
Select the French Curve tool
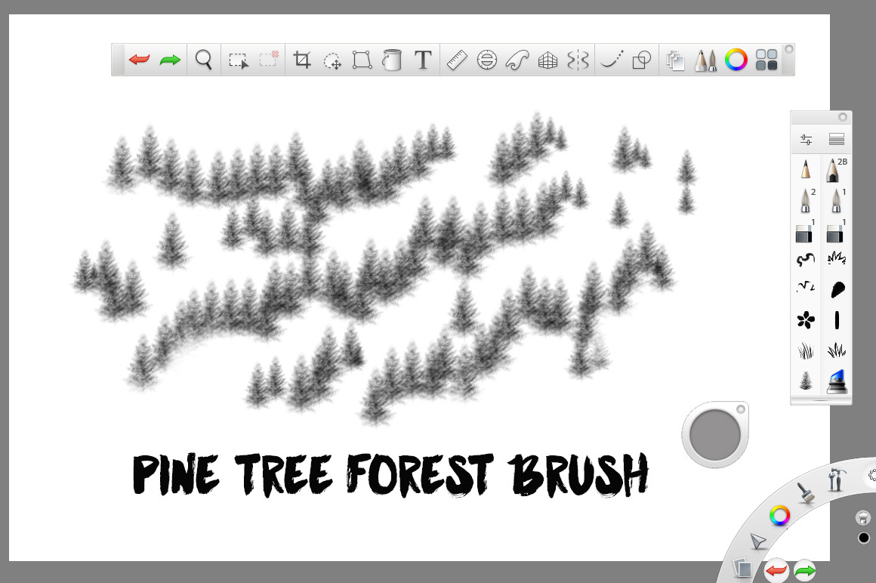click(517, 60)
